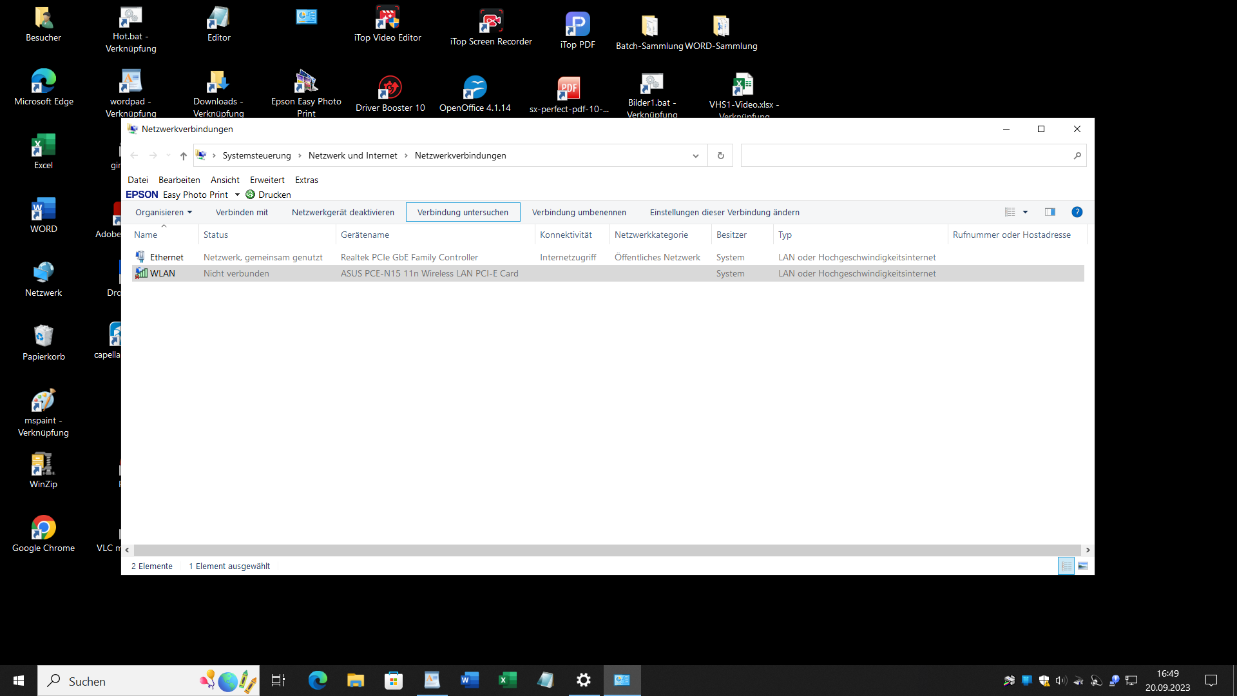Screen dimensions: 1237x696
Task: Click the change view layout icon
Action: [x=1010, y=212]
